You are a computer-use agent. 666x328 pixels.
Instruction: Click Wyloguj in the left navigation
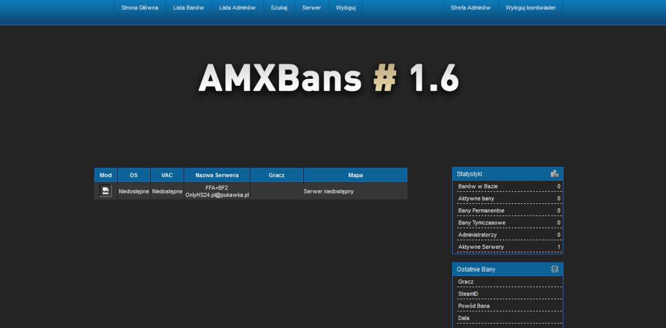pos(345,8)
